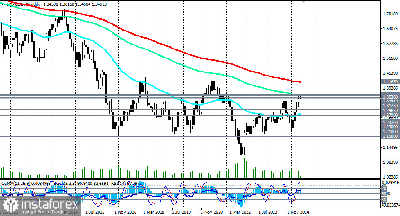400x216 pixels.
Task: Select the 1.27900 price level label
Action: pos(390,115)
